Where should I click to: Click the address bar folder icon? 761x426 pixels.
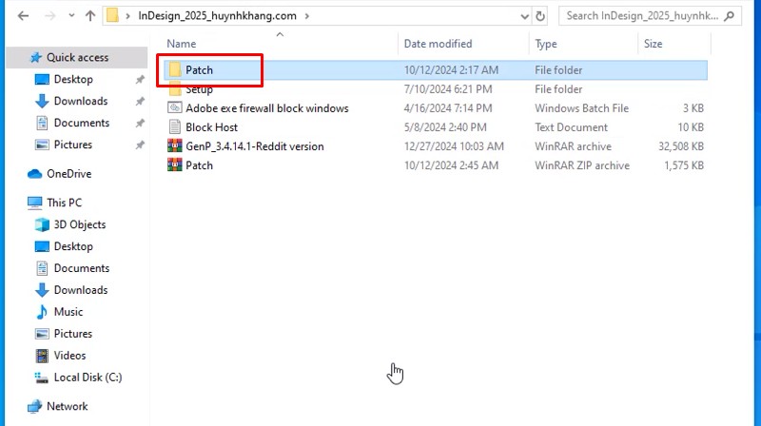(112, 15)
